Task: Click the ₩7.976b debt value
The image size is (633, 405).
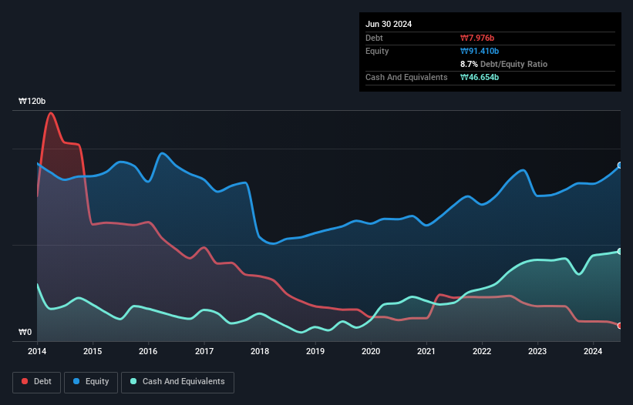Action: pyautogui.click(x=477, y=38)
